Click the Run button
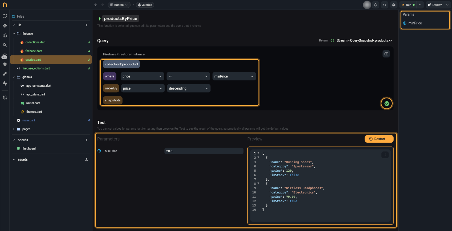This screenshot has height=231, width=452. (x=408, y=5)
